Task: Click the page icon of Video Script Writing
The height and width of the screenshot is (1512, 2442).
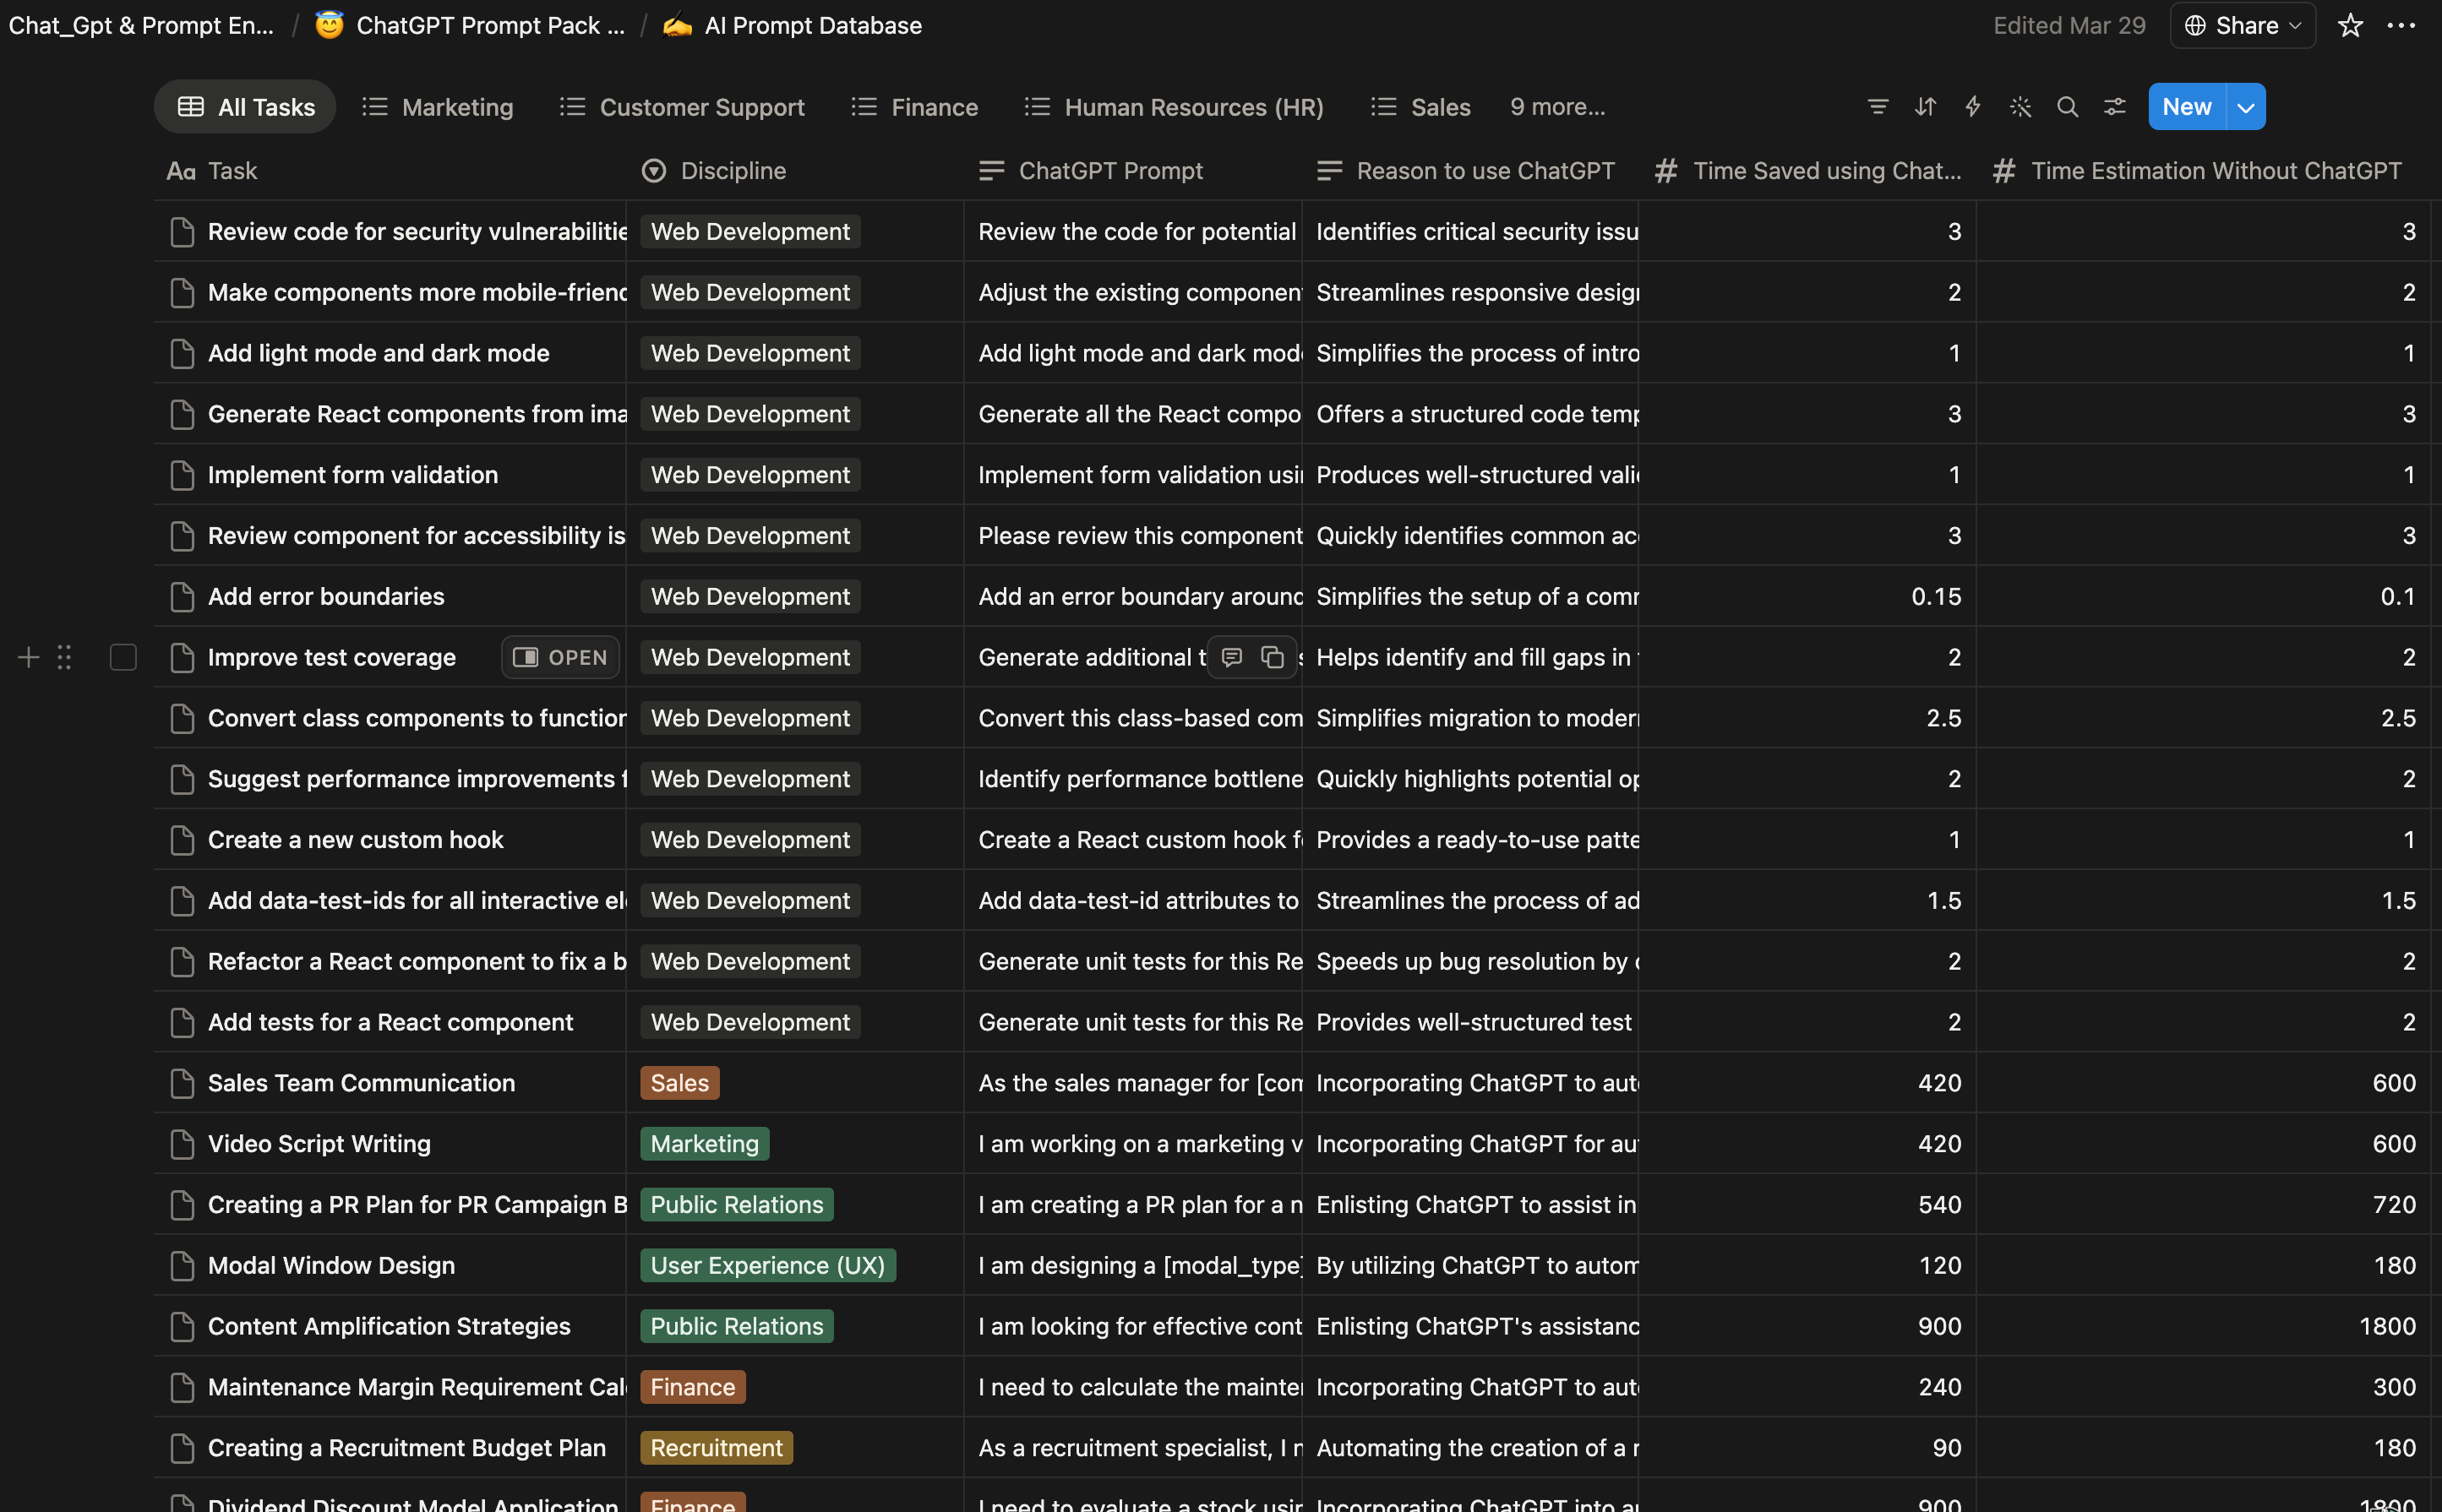Action: pos(182,1144)
